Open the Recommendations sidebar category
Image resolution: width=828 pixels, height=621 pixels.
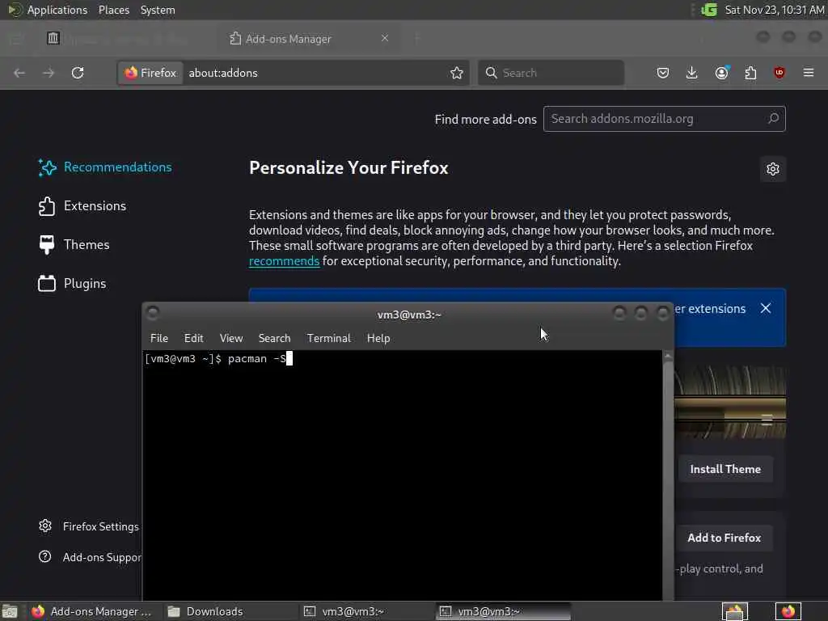pyautogui.click(x=105, y=167)
